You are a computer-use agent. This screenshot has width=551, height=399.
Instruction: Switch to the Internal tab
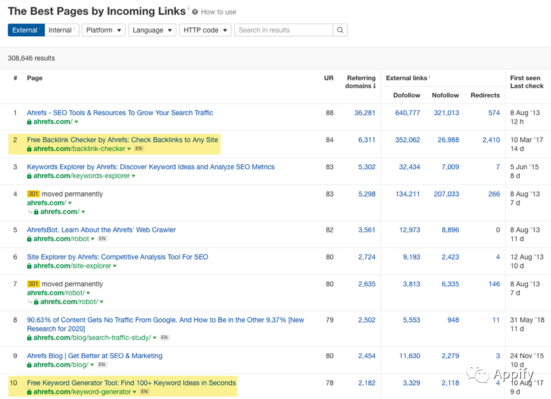click(62, 30)
